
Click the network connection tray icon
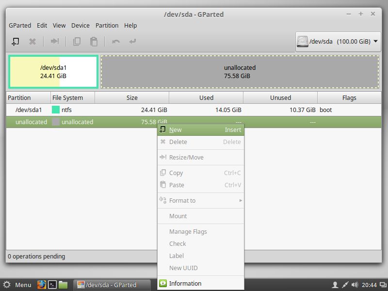[x=345, y=285]
